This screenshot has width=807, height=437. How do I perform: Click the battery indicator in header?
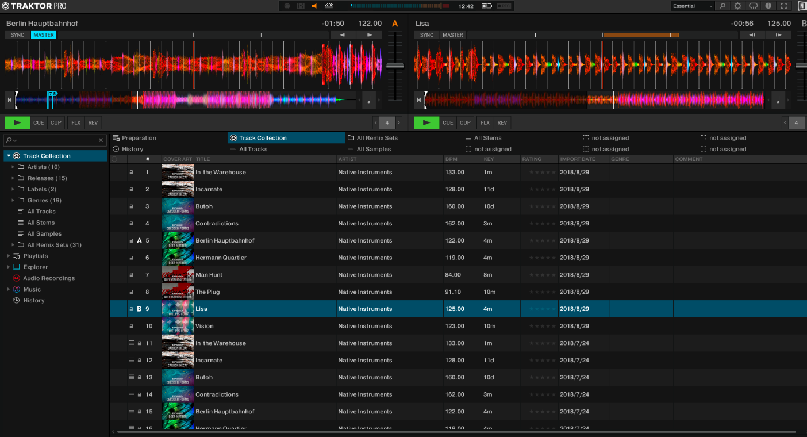coord(487,6)
